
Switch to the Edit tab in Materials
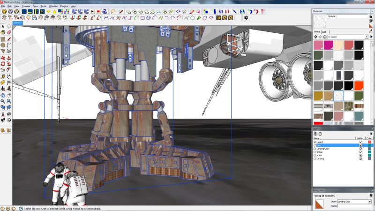pos(324,31)
